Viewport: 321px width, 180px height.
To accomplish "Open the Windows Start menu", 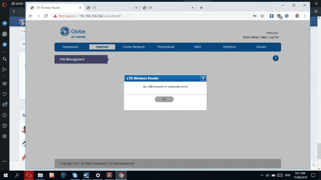I will click(6, 175).
